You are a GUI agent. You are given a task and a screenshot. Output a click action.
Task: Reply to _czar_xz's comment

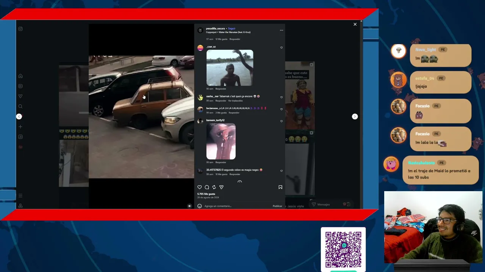tap(221, 89)
